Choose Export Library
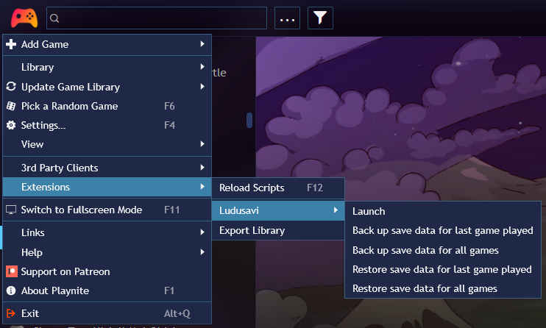This screenshot has height=328, width=546. click(x=278, y=230)
